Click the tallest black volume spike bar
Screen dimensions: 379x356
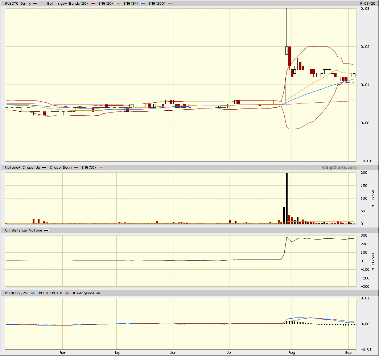pyautogui.click(x=287, y=198)
